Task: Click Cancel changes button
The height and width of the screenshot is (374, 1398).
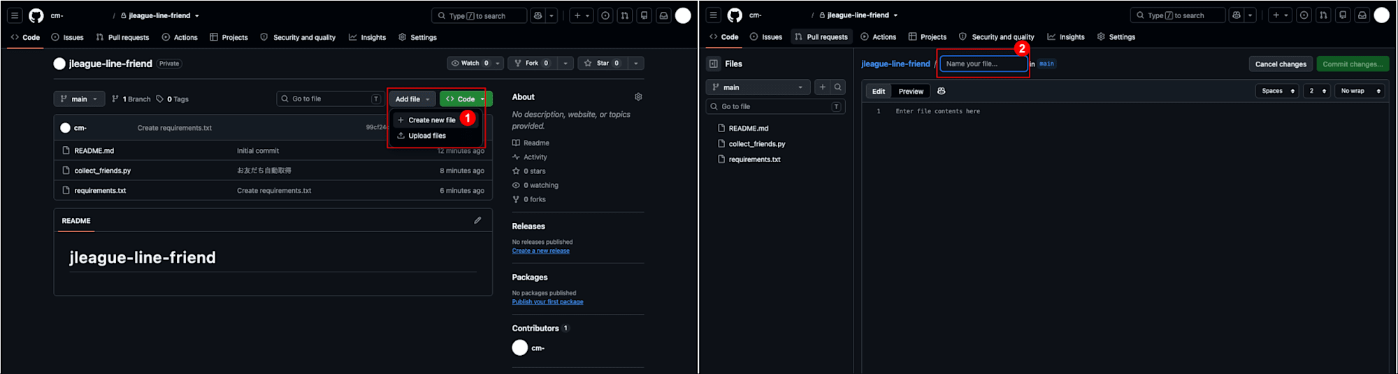Action: pyautogui.click(x=1281, y=64)
